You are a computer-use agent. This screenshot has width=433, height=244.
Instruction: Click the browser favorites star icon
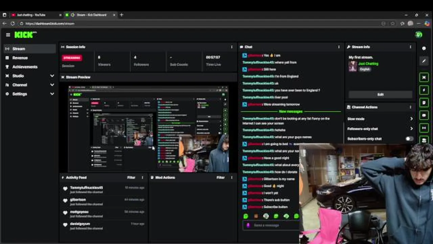[x=392, y=23]
